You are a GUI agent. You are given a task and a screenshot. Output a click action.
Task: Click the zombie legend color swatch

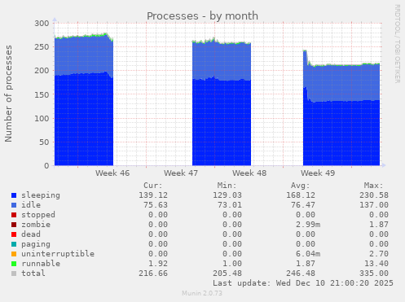(14, 225)
